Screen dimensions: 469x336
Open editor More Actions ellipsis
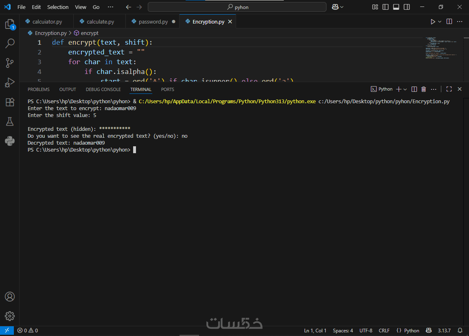coord(460,22)
